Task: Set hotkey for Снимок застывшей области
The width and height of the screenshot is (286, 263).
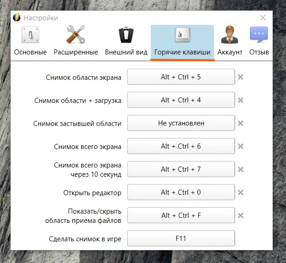Action: 181,123
